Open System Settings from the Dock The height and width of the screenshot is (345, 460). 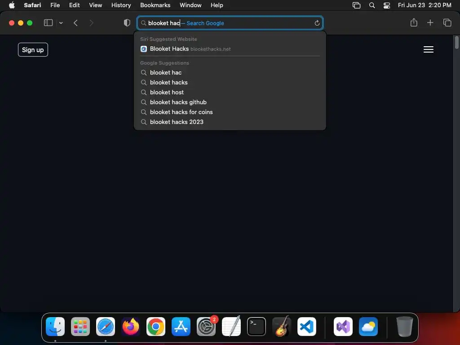point(206,327)
